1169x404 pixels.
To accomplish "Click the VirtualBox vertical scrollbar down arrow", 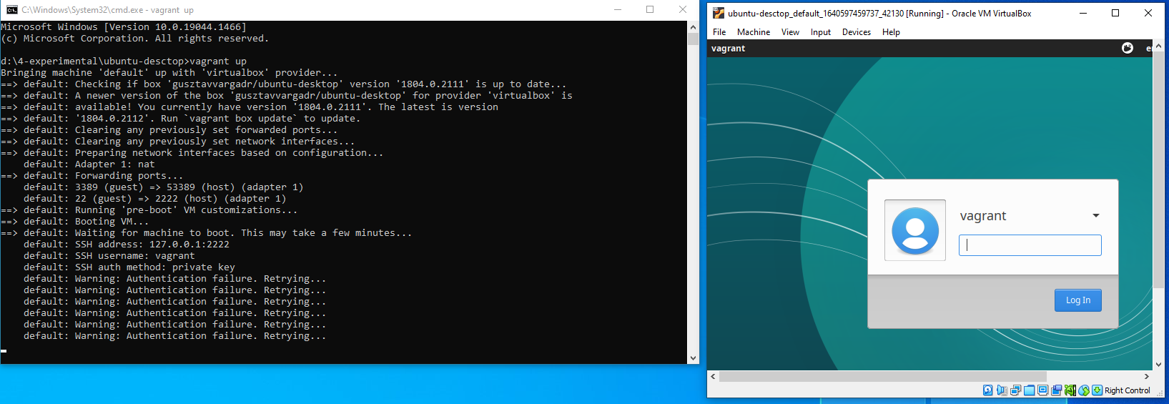I will (x=1159, y=365).
